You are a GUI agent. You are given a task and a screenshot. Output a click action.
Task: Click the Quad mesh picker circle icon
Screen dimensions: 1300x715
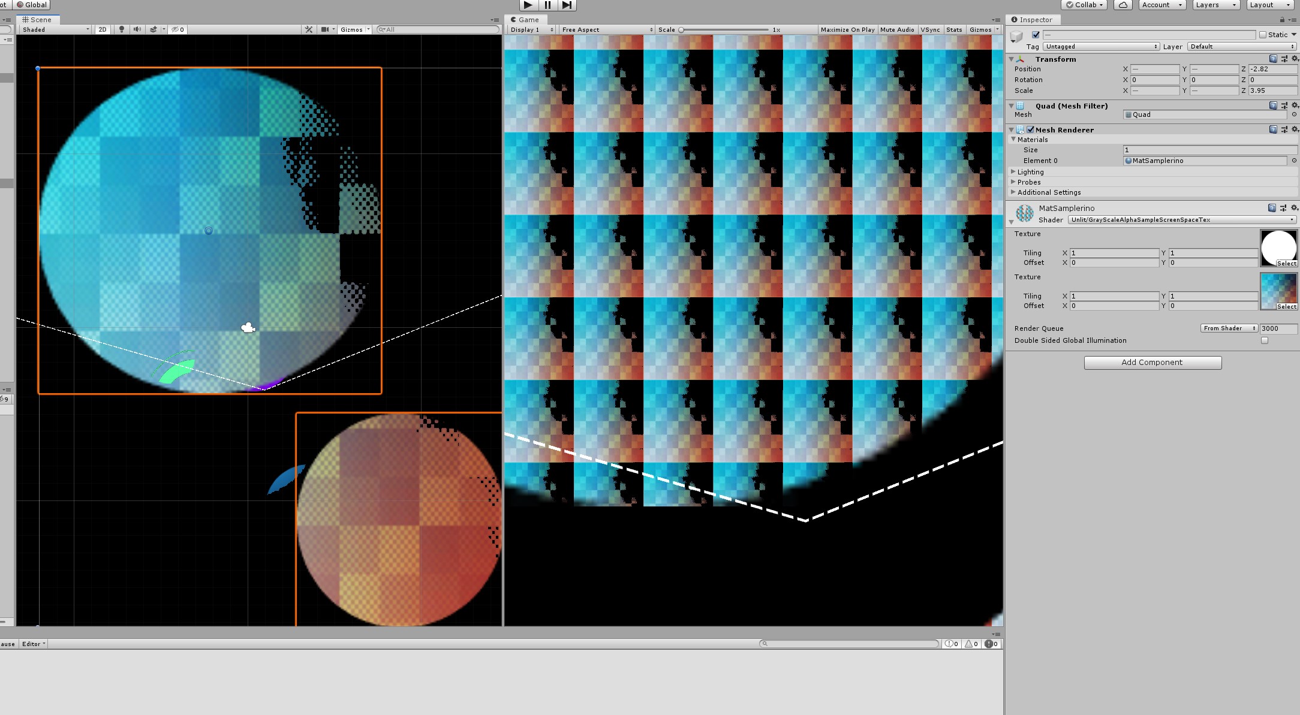[x=1294, y=114]
